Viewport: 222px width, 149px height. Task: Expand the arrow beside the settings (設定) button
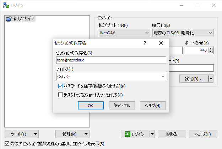[211, 78]
